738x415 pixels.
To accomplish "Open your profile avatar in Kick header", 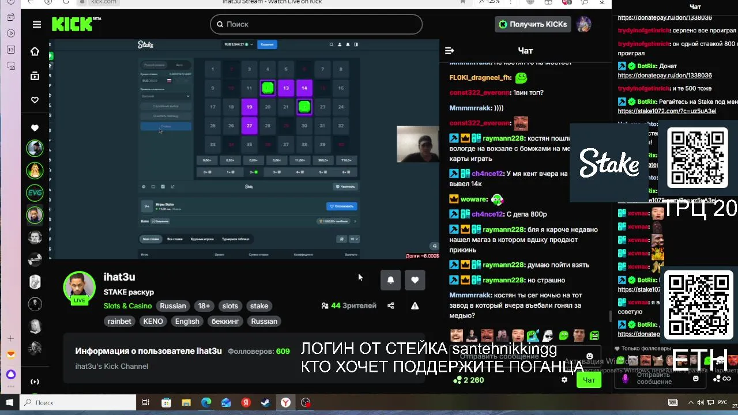I will (x=584, y=24).
